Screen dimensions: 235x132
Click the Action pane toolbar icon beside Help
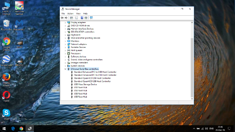coord(86,18)
